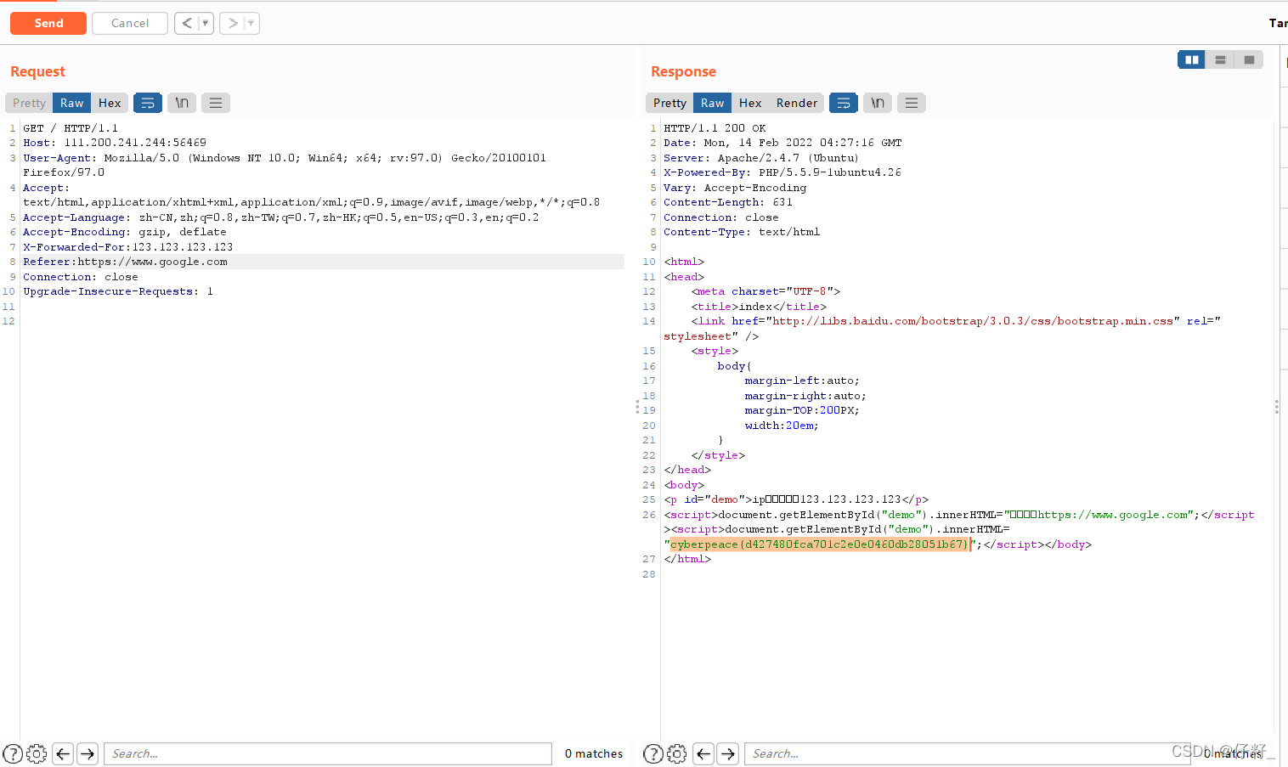Switch Request view to Pretty tab
The width and height of the screenshot is (1288, 767).
[29, 103]
